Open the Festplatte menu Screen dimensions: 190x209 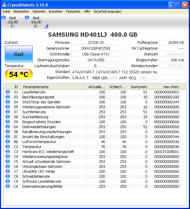click(73, 11)
